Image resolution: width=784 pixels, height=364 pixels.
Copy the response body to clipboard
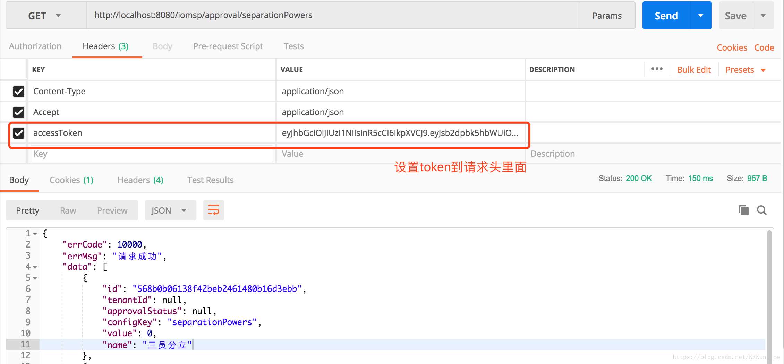tap(743, 210)
